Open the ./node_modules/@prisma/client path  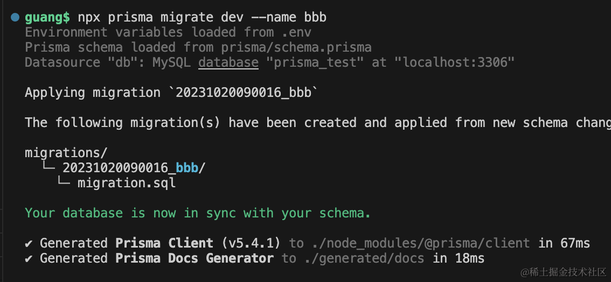(x=417, y=243)
